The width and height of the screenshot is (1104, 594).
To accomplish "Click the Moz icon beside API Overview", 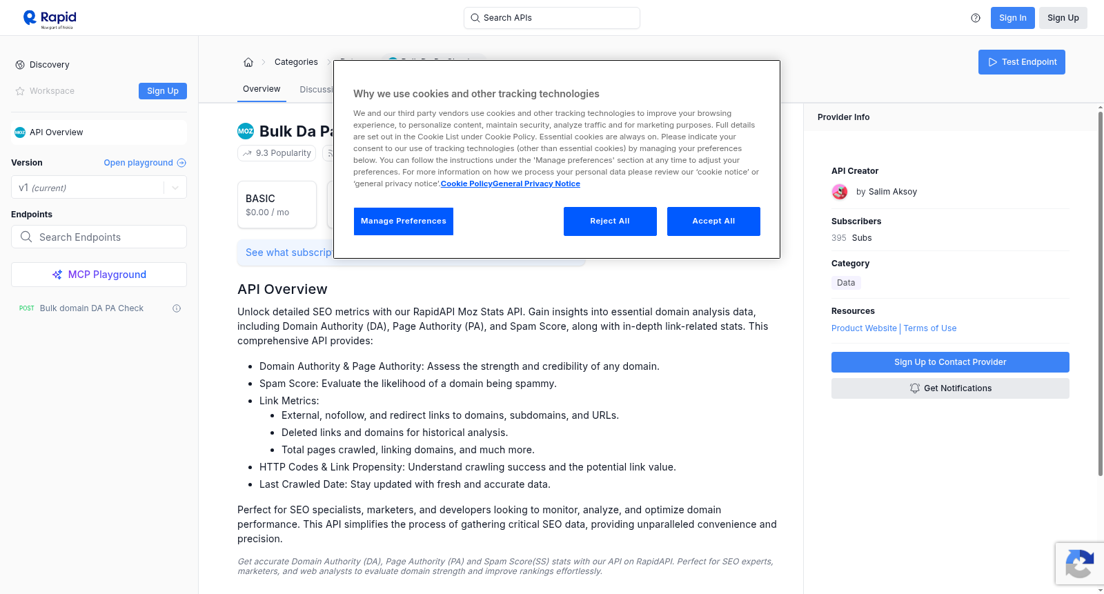I will point(20,132).
